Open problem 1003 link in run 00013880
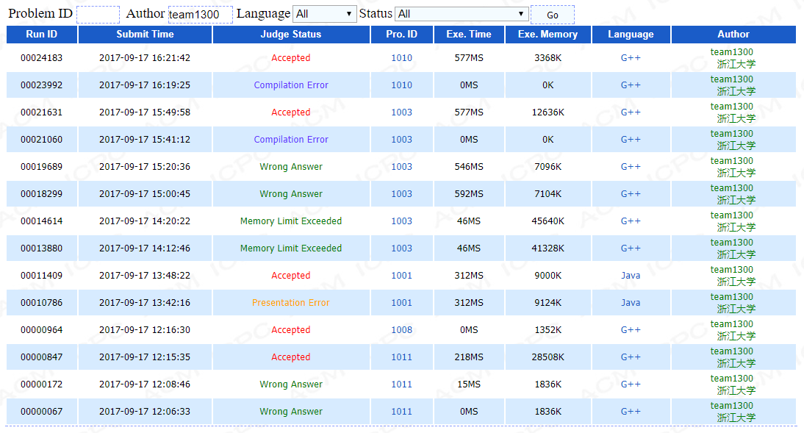 click(x=401, y=248)
